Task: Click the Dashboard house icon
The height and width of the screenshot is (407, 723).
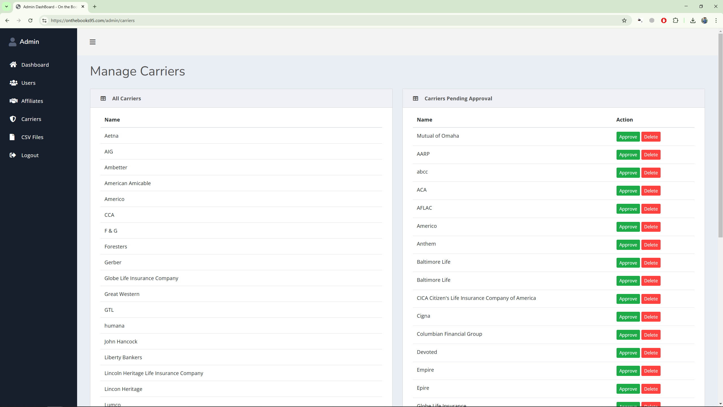Action: click(13, 65)
